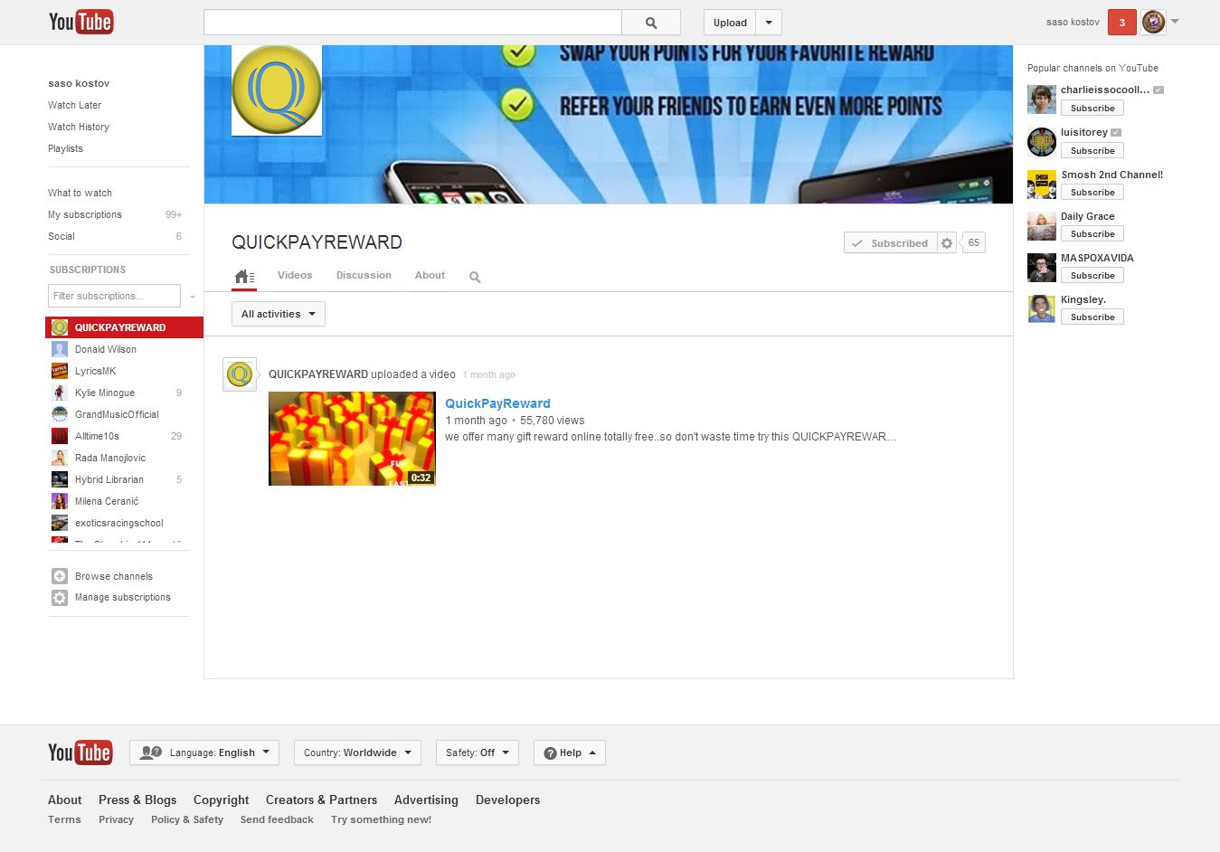This screenshot has height=852, width=1220.
Task: Open channel Home tab house icon
Action: point(244,277)
